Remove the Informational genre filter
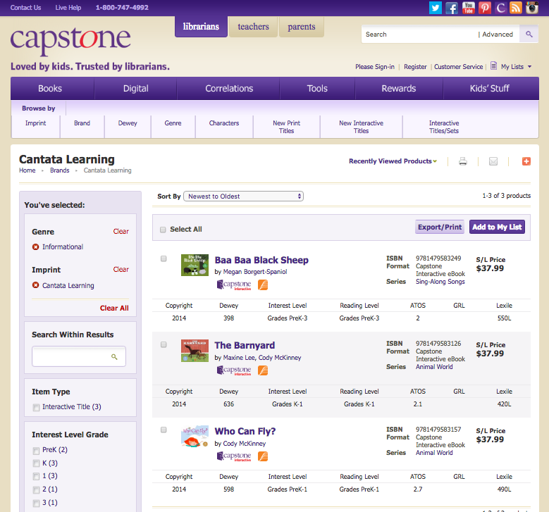The image size is (549, 512). pos(35,247)
